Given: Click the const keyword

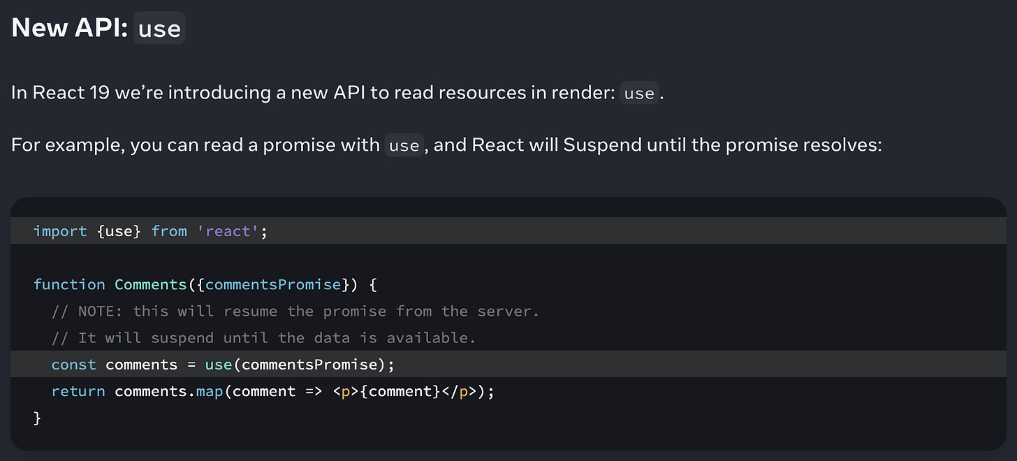Looking at the screenshot, I should point(74,365).
